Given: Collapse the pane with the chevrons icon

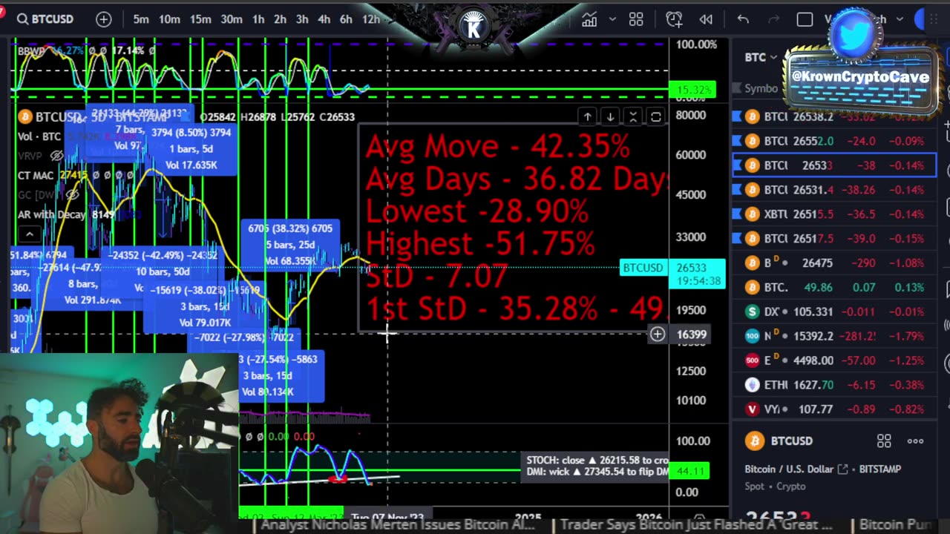Looking at the screenshot, I should pyautogui.click(x=633, y=116).
